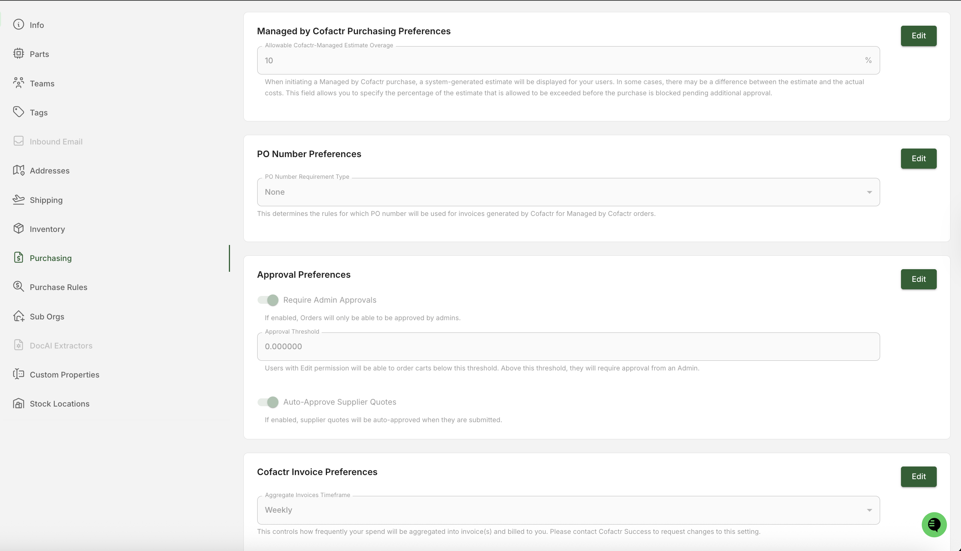Click the Weekly dropdown arrow
This screenshot has height=551, width=961.
click(x=869, y=510)
